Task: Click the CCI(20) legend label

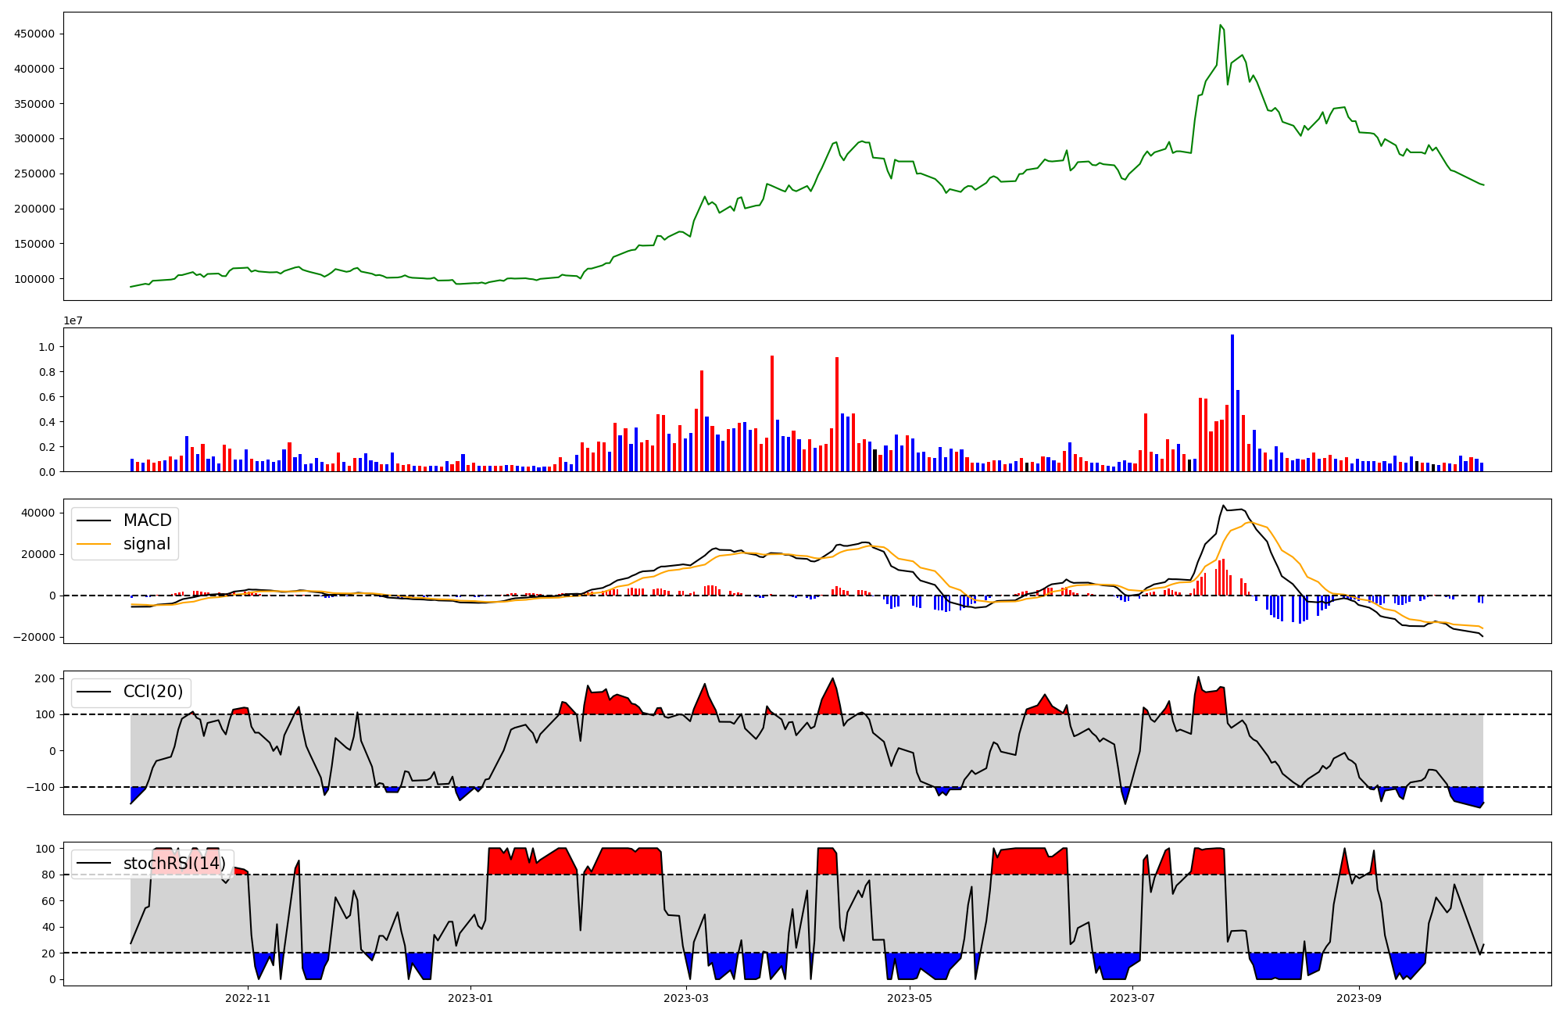Action: point(153,692)
